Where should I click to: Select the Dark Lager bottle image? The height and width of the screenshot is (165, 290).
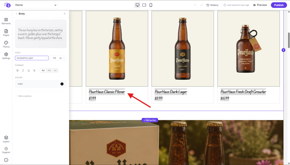click(183, 49)
